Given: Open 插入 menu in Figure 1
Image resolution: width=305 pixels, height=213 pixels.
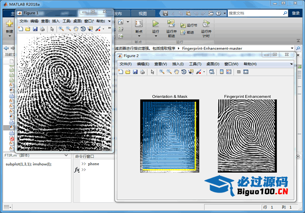Looking at the screenshot, I should click(56, 21).
